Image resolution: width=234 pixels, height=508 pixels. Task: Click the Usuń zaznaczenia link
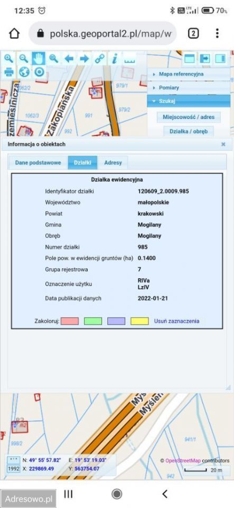tap(176, 321)
